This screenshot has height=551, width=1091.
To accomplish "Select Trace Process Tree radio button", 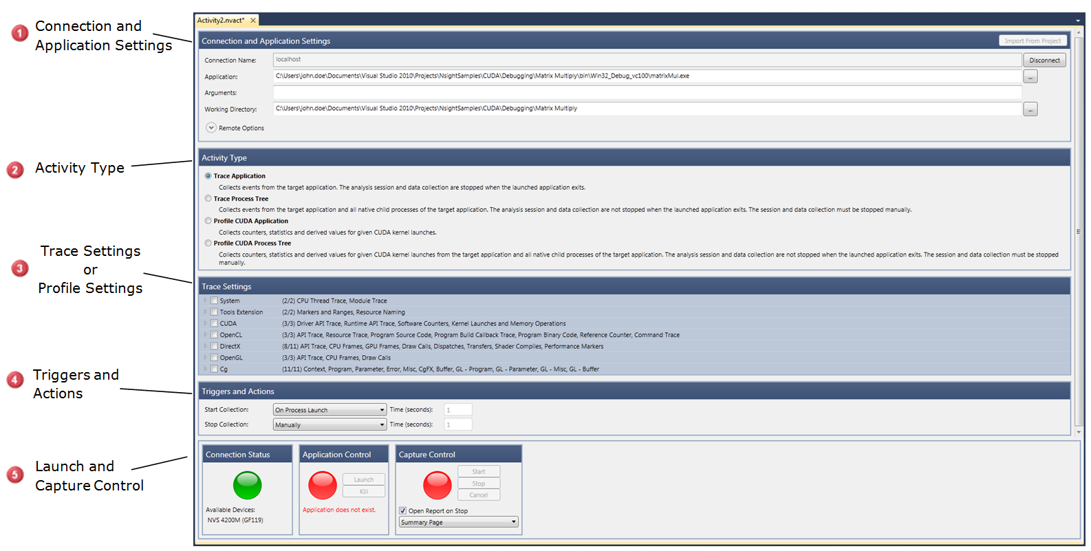I will tap(208, 199).
